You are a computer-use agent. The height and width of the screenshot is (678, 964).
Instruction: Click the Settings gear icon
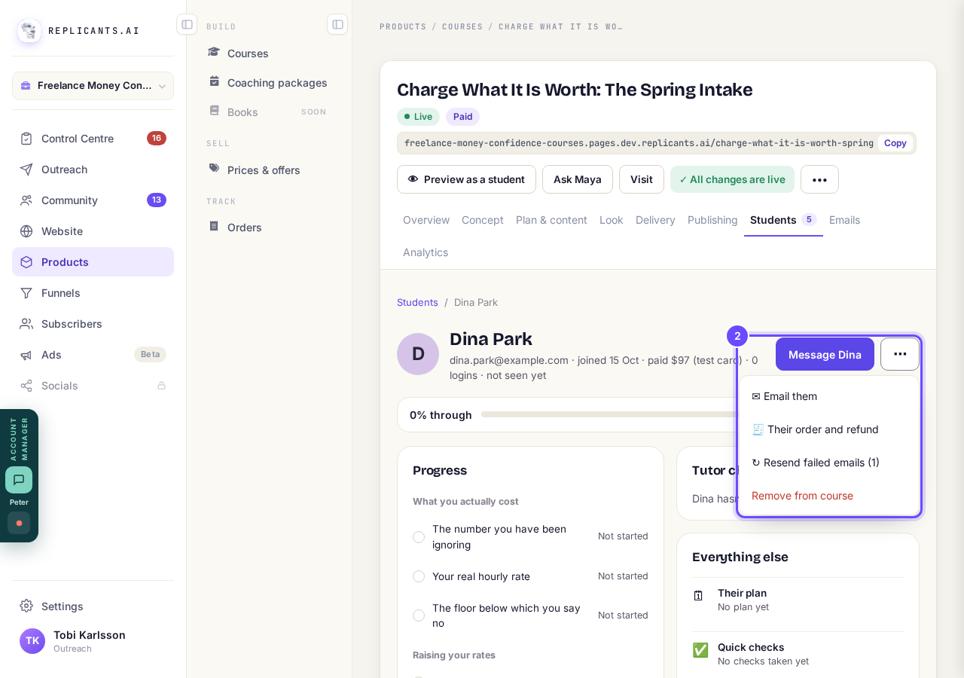click(26, 606)
